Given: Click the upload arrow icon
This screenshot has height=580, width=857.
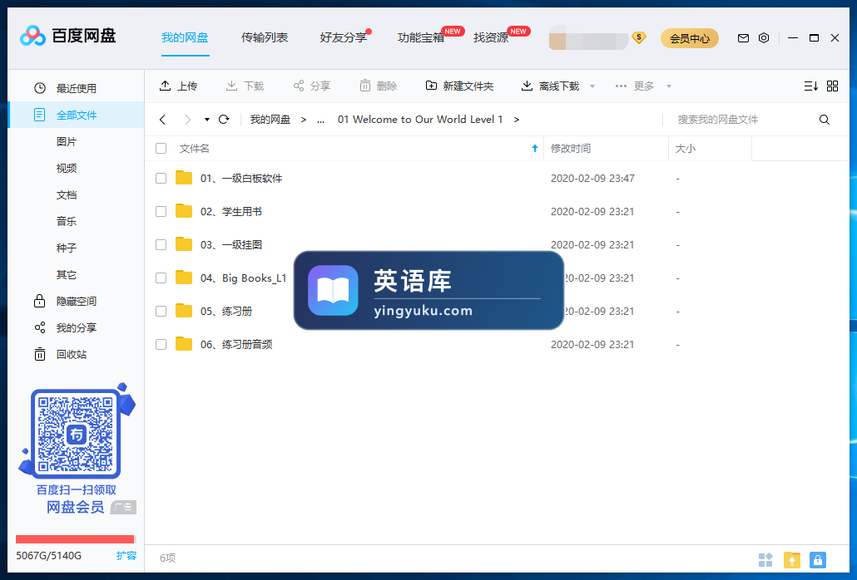Looking at the screenshot, I should point(165,86).
